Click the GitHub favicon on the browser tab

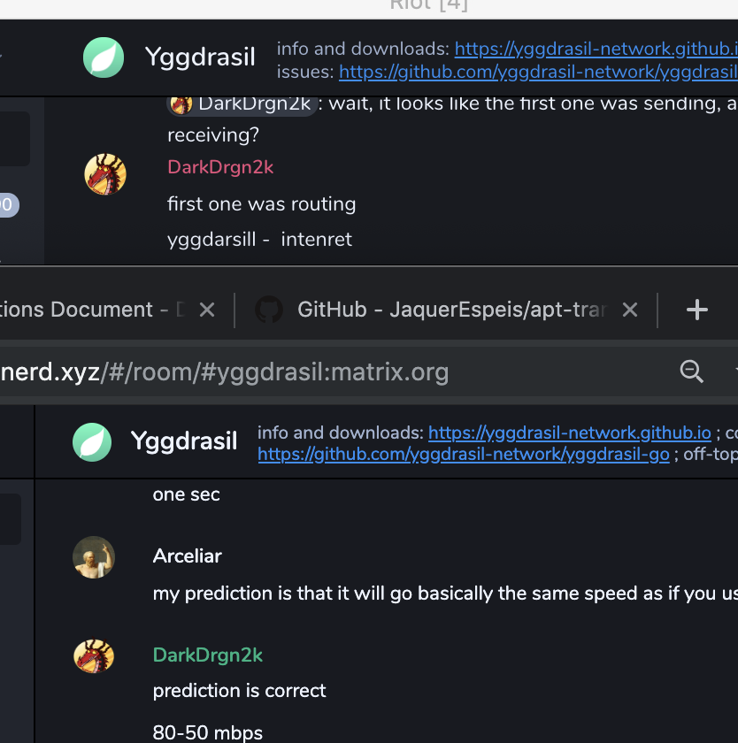(x=269, y=310)
